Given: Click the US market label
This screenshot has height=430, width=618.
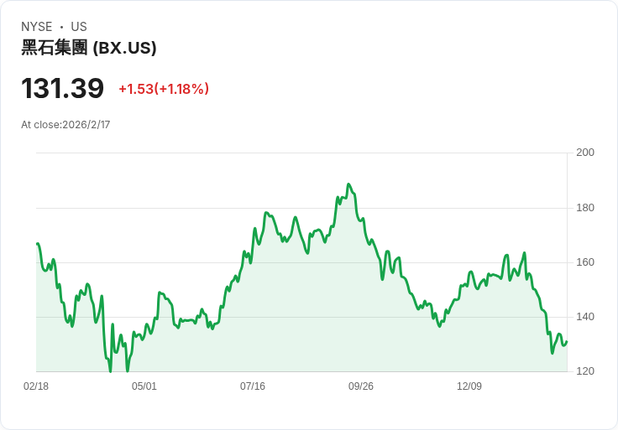Looking at the screenshot, I should pyautogui.click(x=79, y=27).
